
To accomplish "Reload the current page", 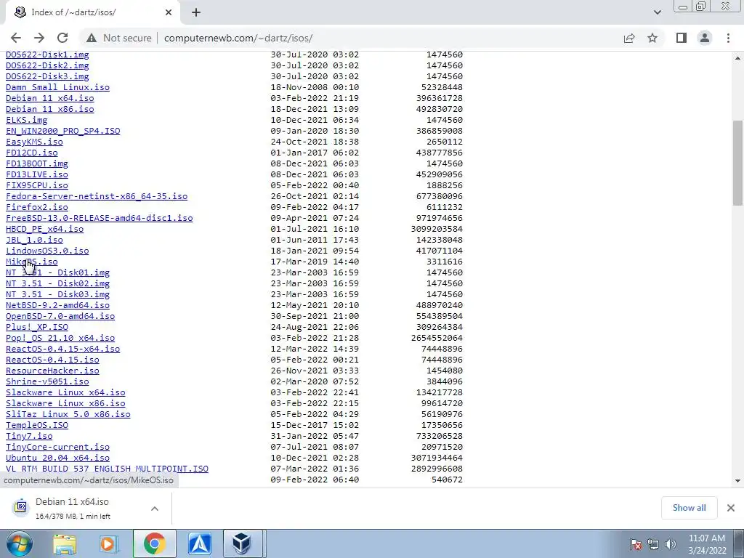I will [x=62, y=38].
